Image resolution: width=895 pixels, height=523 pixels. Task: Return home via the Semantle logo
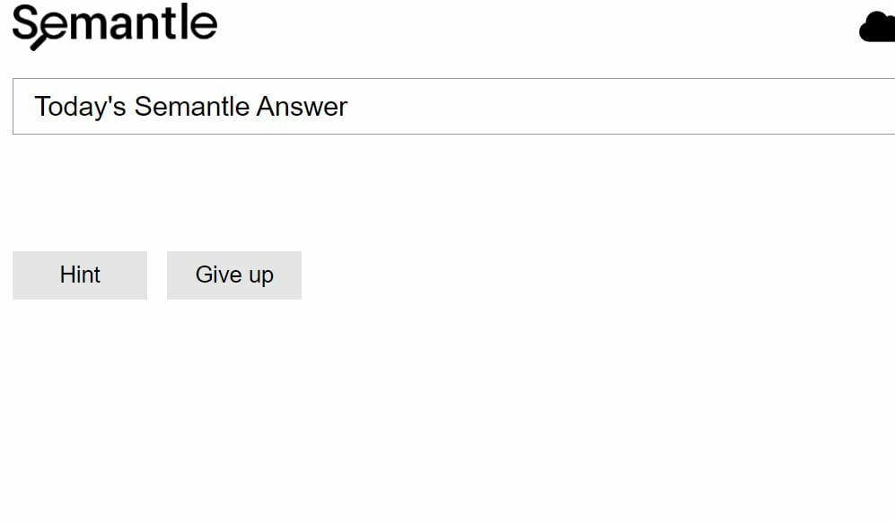click(115, 26)
